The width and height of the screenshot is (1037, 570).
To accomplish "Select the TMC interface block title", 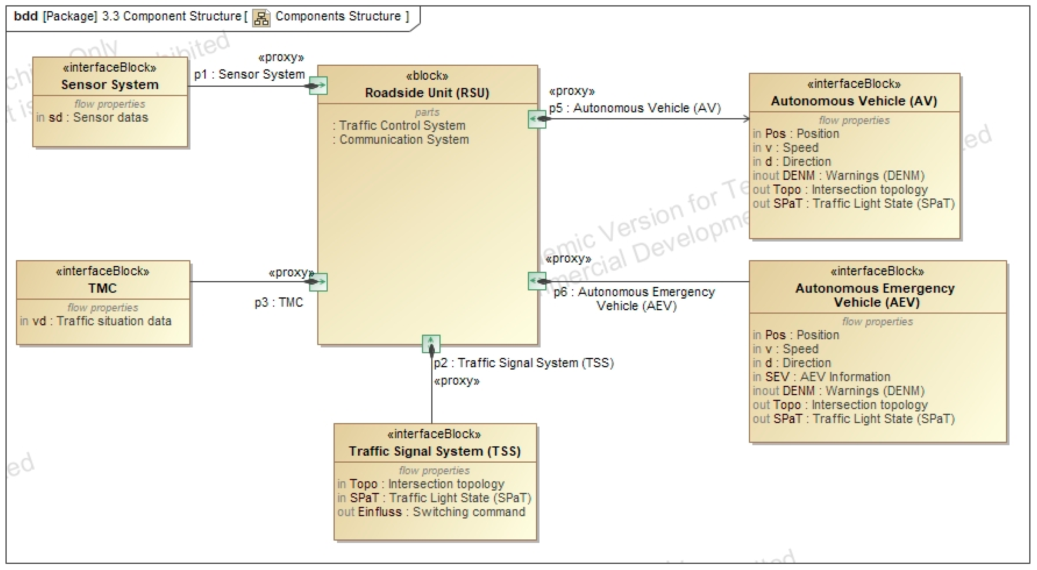I will pos(102,288).
